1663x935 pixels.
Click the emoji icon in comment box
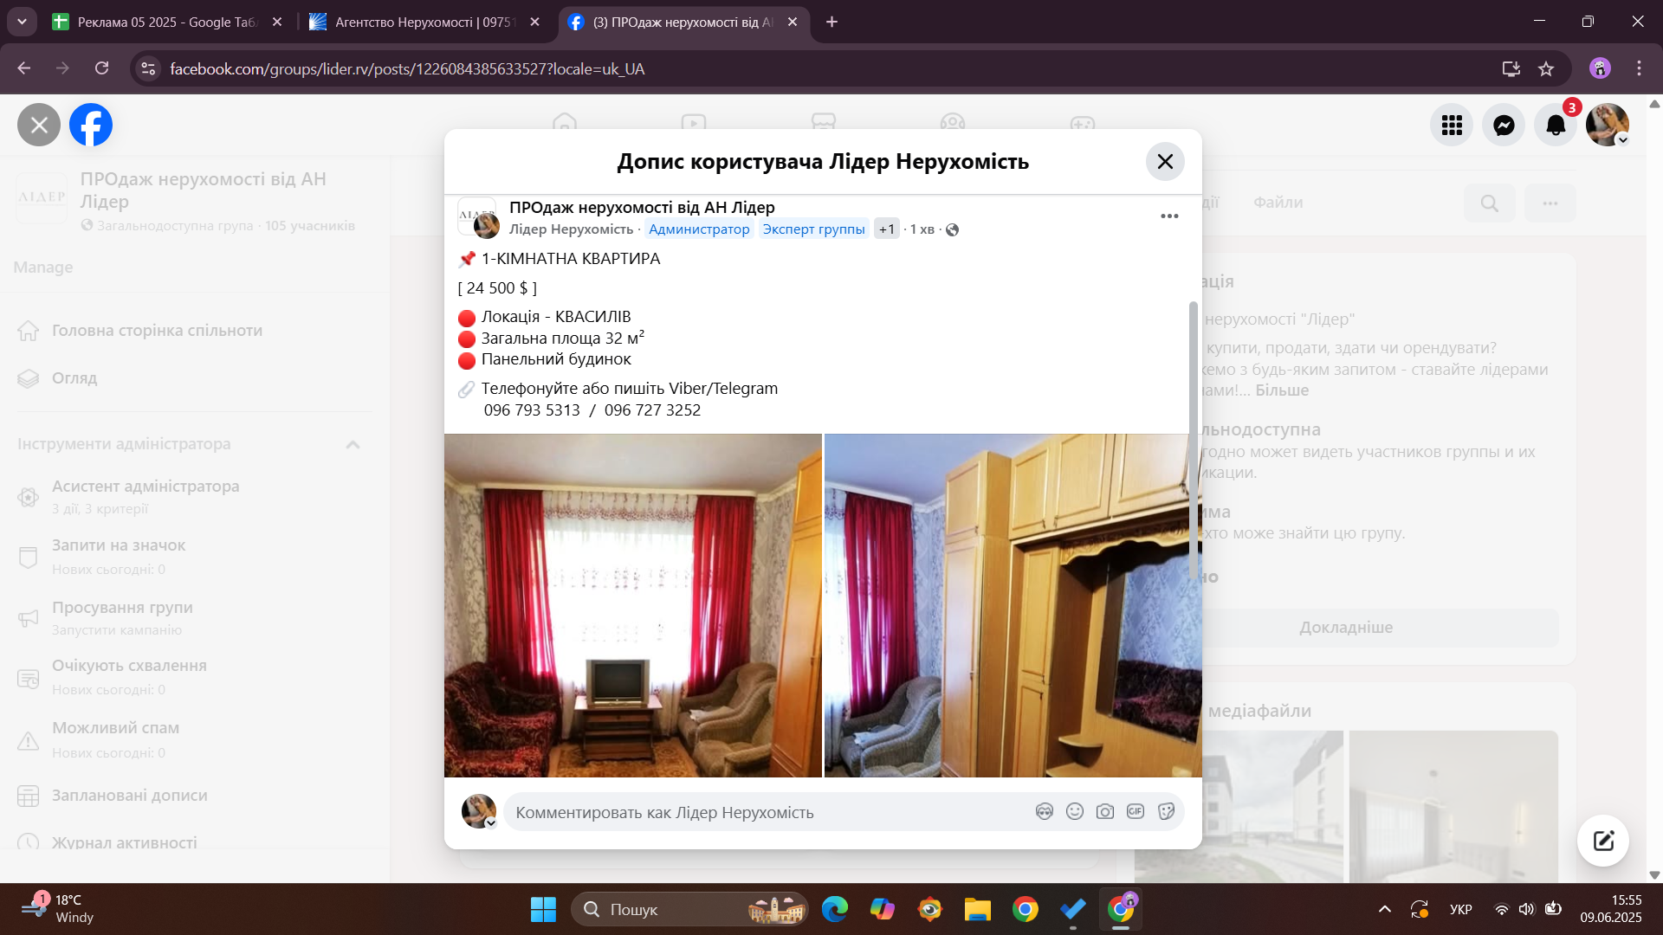(1075, 811)
